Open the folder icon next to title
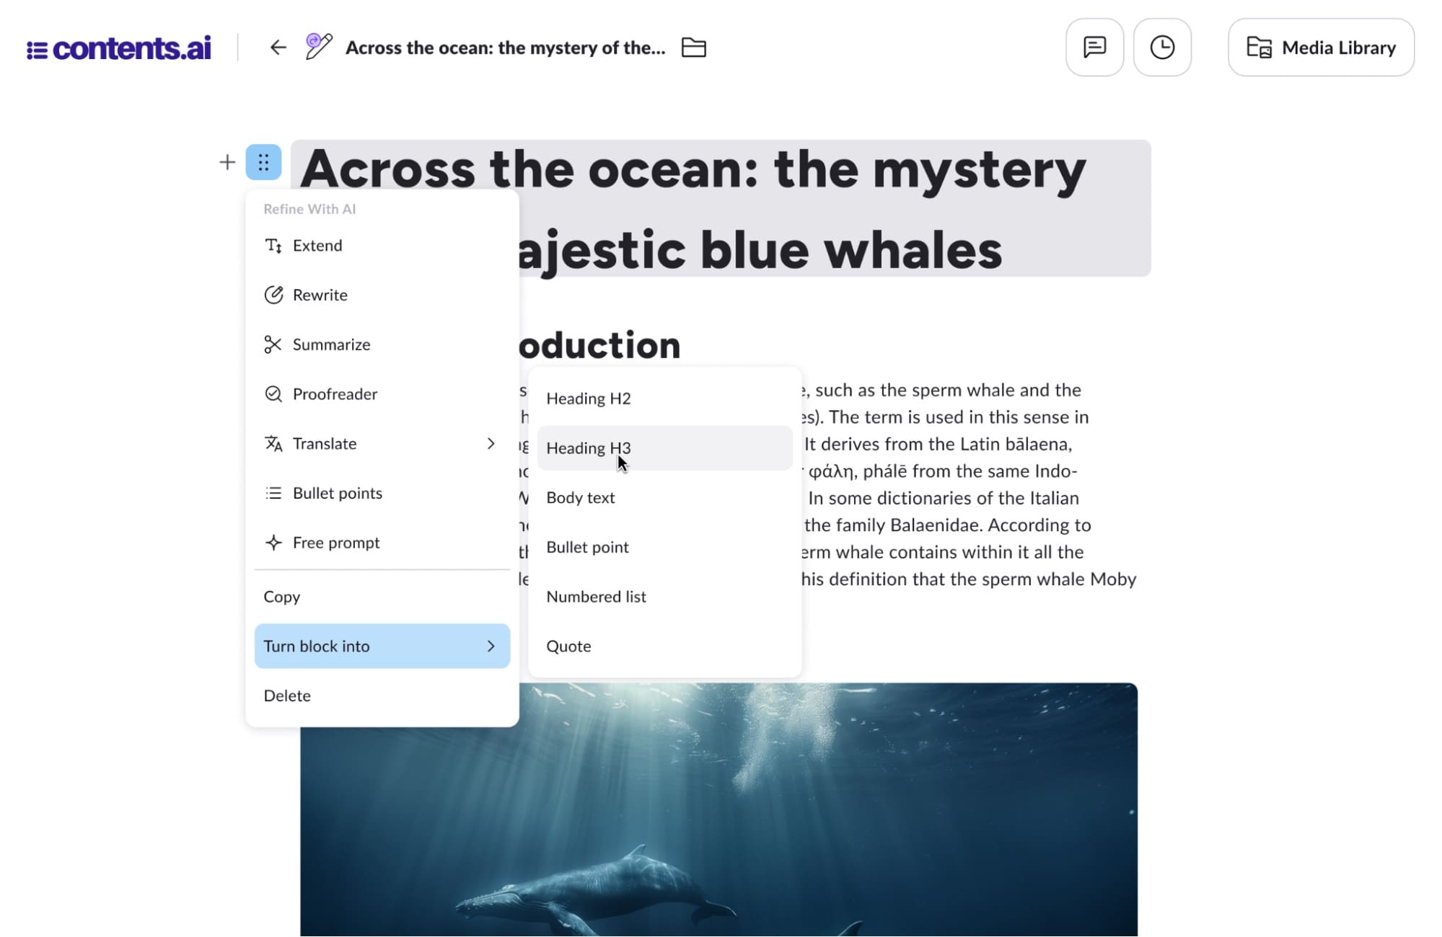 coord(693,48)
